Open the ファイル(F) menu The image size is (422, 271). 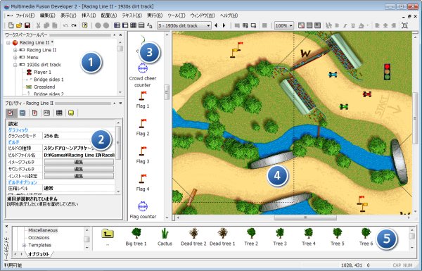[25, 15]
